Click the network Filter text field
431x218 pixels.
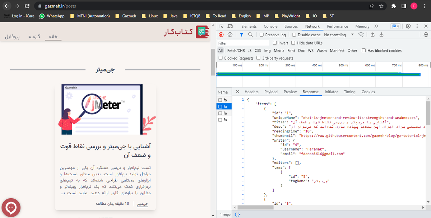click(x=243, y=43)
